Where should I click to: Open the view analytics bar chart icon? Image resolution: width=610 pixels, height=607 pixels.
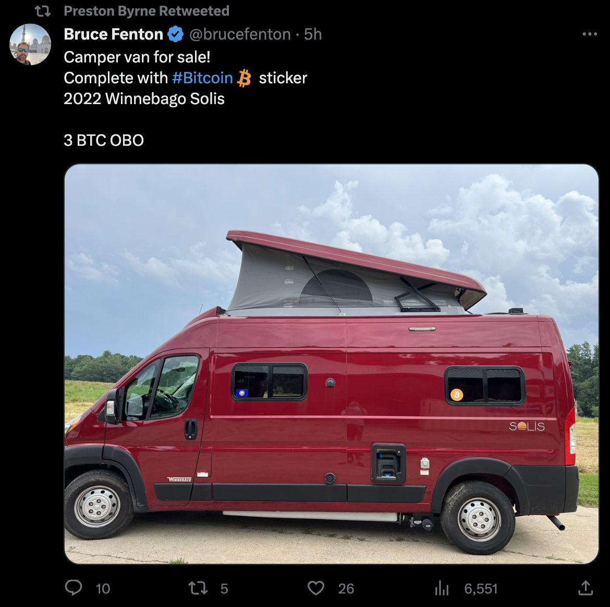(442, 588)
